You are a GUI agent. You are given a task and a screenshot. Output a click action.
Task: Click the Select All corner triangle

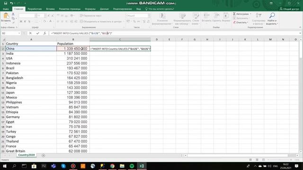[x=3, y=40]
